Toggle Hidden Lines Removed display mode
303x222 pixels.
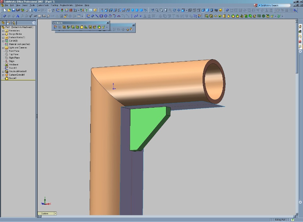click(x=199, y=10)
